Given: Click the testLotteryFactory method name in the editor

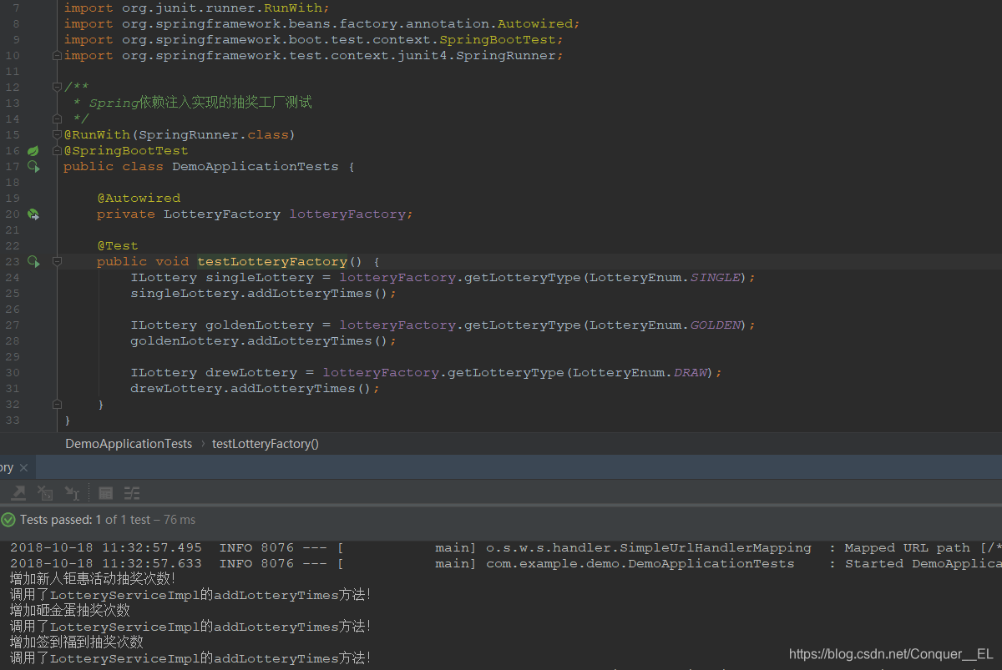Looking at the screenshot, I should click(x=272, y=262).
